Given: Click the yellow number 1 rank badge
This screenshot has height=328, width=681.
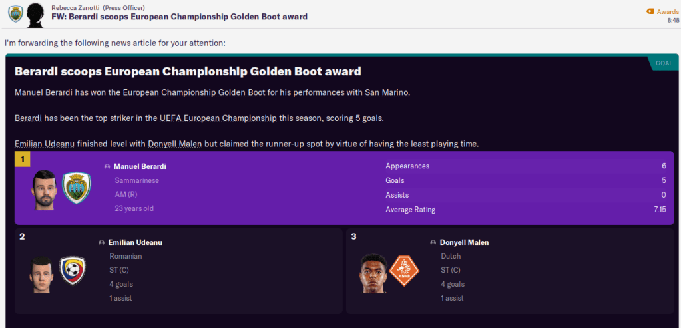Looking at the screenshot, I should [x=23, y=160].
